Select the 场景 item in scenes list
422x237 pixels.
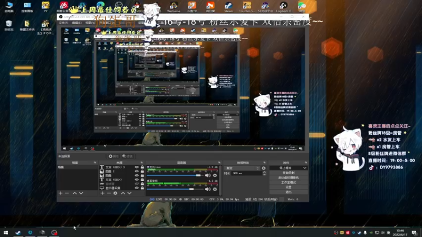[78, 167]
